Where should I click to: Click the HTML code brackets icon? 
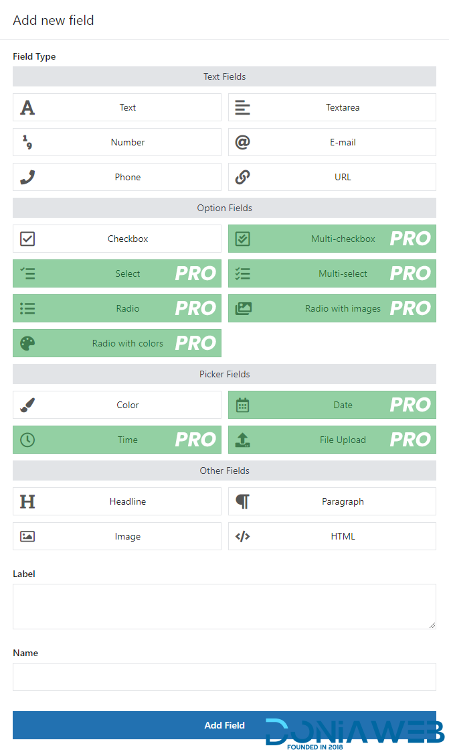pyautogui.click(x=242, y=536)
